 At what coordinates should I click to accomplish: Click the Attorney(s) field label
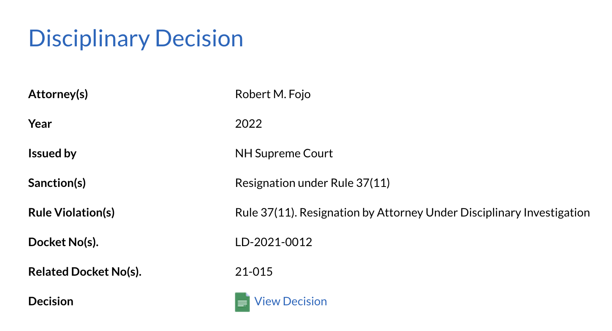click(58, 94)
